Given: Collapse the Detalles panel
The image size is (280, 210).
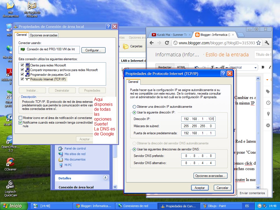Looking at the screenshot, I should coord(105,178).
